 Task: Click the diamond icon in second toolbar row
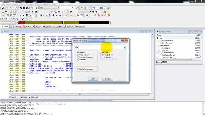[x=6, y=11]
